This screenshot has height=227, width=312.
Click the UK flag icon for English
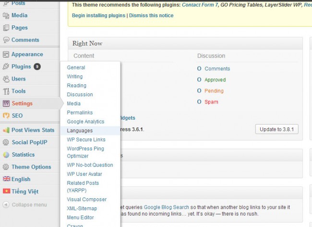point(6,179)
